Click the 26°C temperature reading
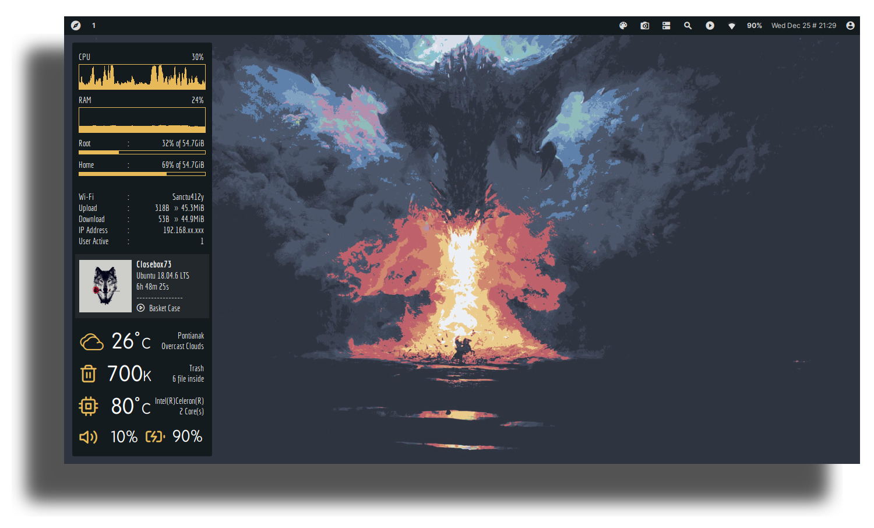This screenshot has height=528, width=874. 131,342
